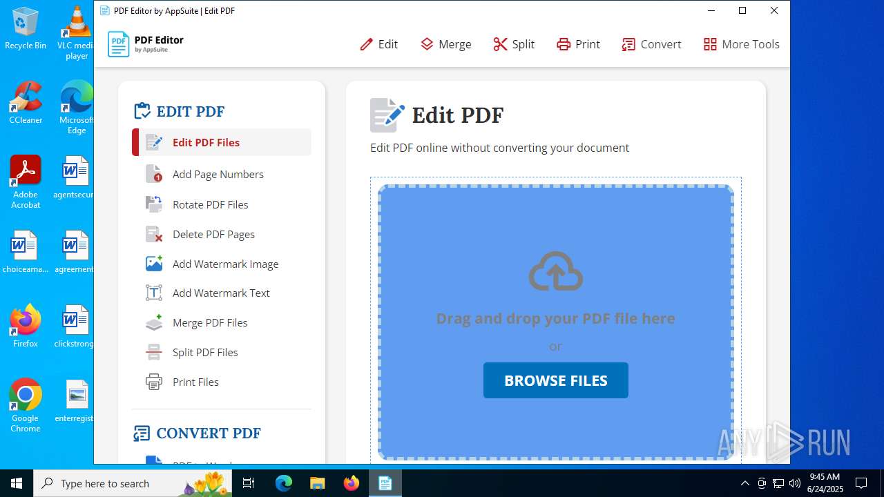Open the enterregist image file on desktop
Image resolution: width=884 pixels, height=497 pixels.
click(75, 401)
